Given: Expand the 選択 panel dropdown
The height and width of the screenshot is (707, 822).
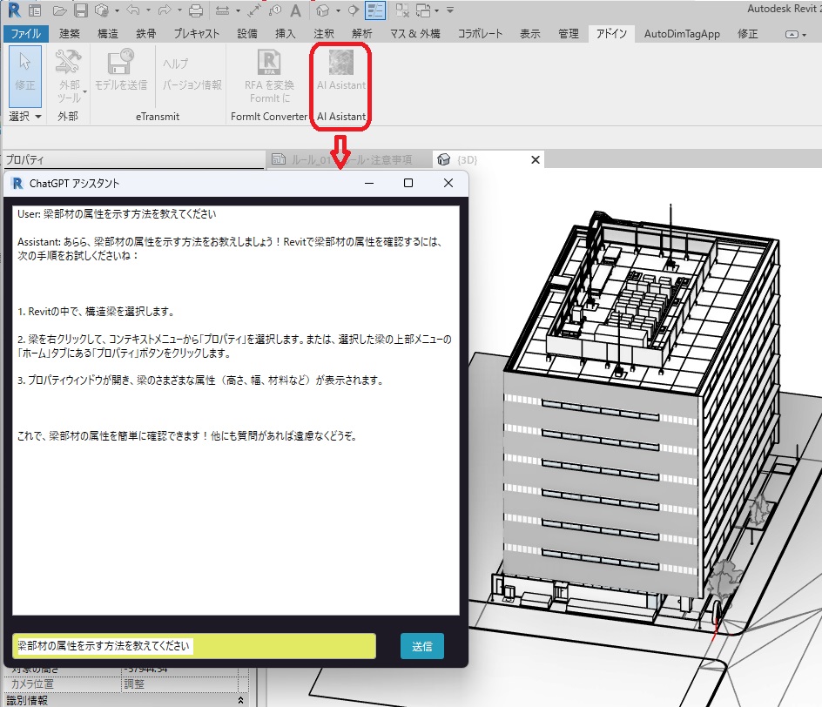Looking at the screenshot, I should click(x=37, y=117).
